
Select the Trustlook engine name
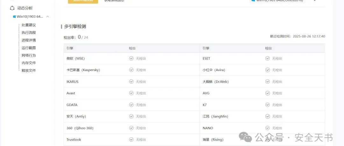74,139
